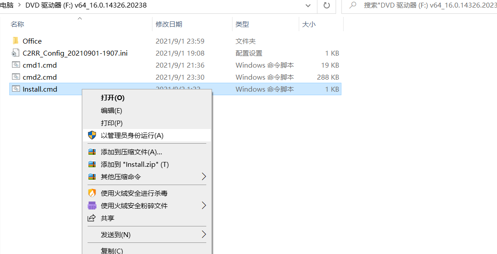Click the Install.cmd script icon
The width and height of the screenshot is (497, 254).
click(16, 89)
